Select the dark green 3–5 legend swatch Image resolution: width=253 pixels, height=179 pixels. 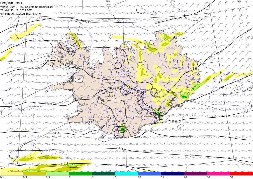click(x=103, y=173)
